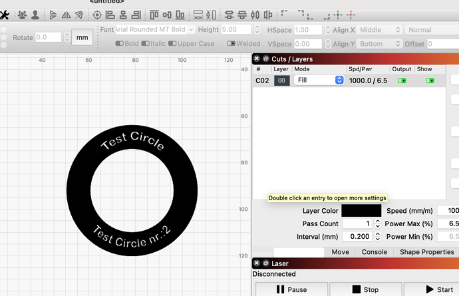This screenshot has height=296, width=459.
Task: Click the Ungroup objects icon
Action: pos(35,15)
